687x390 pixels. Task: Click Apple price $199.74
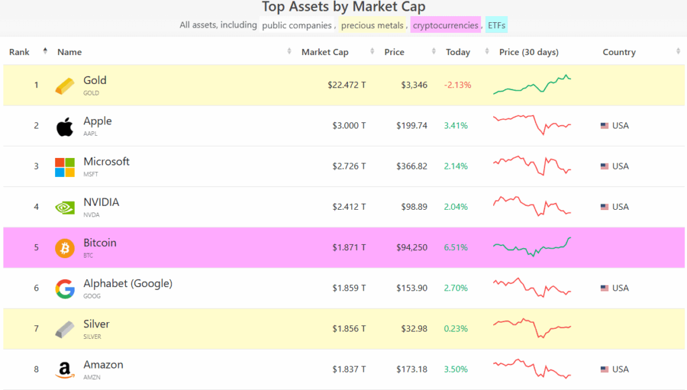pyautogui.click(x=412, y=126)
